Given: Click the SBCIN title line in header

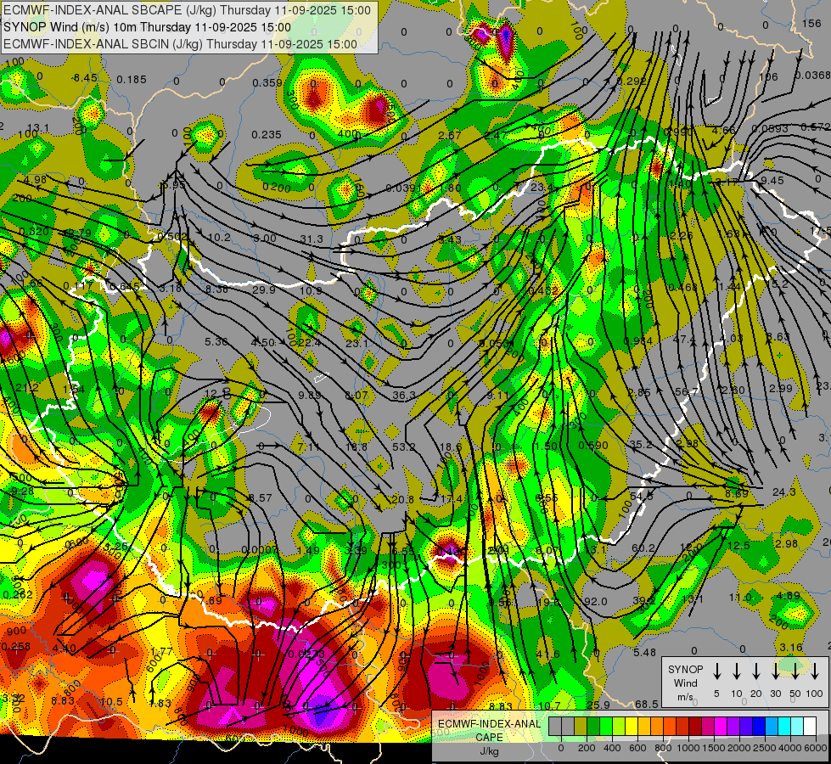Looking at the screenshot, I should point(180,44).
